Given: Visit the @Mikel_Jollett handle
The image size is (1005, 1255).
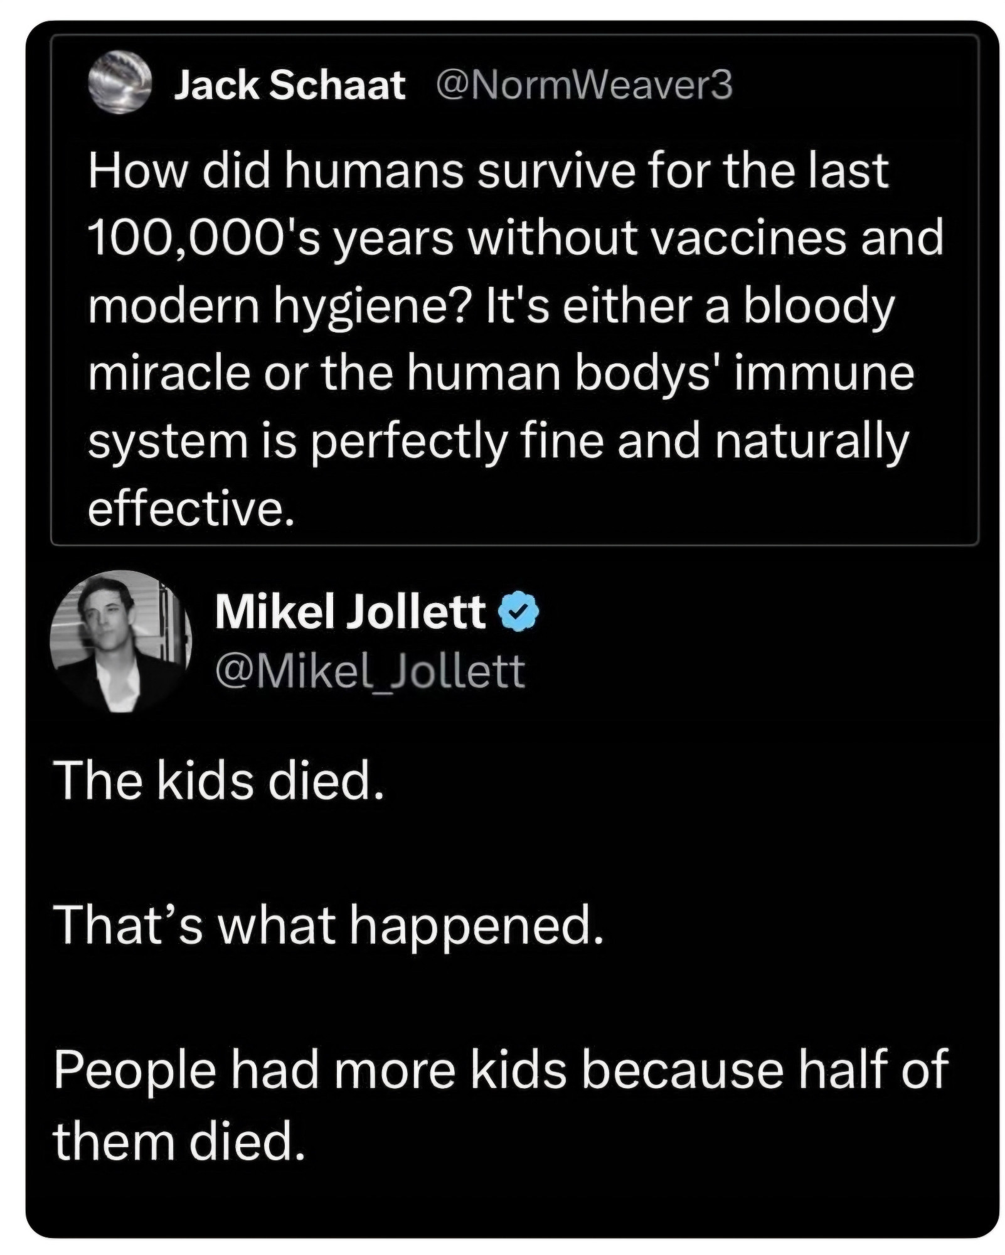Looking at the screenshot, I should pyautogui.click(x=370, y=671).
